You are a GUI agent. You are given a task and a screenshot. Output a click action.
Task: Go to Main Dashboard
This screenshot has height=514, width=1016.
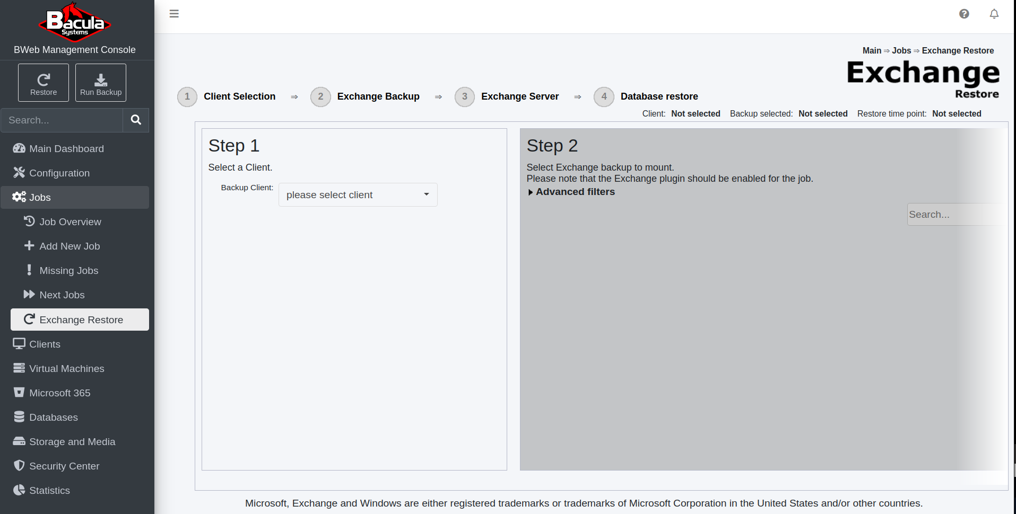tap(75, 148)
